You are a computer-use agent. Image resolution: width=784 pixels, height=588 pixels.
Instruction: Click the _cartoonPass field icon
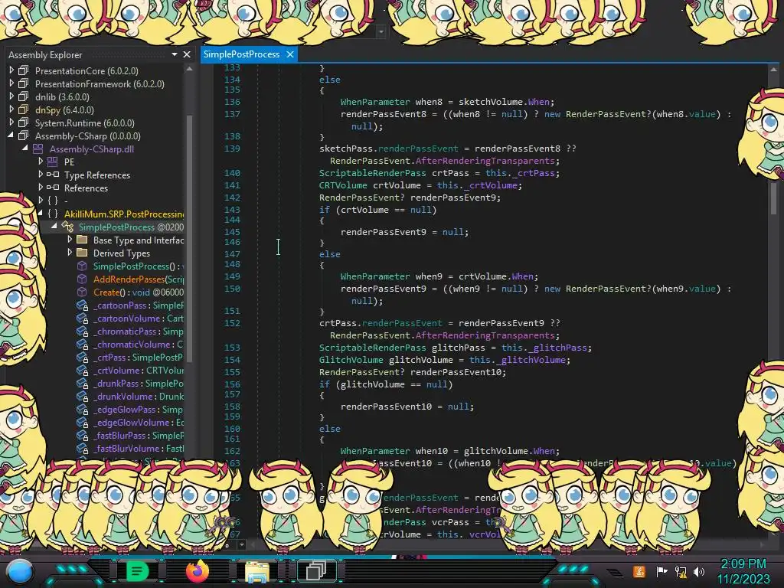tap(82, 305)
